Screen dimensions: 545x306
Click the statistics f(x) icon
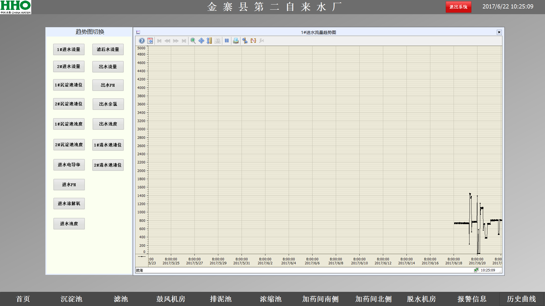261,41
